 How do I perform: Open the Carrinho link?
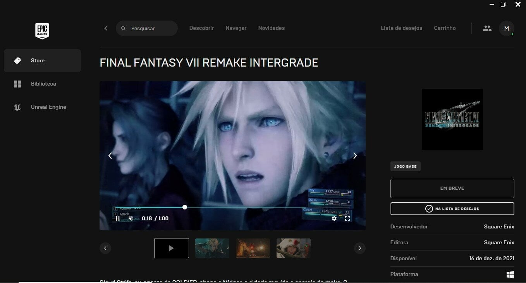pyautogui.click(x=445, y=28)
